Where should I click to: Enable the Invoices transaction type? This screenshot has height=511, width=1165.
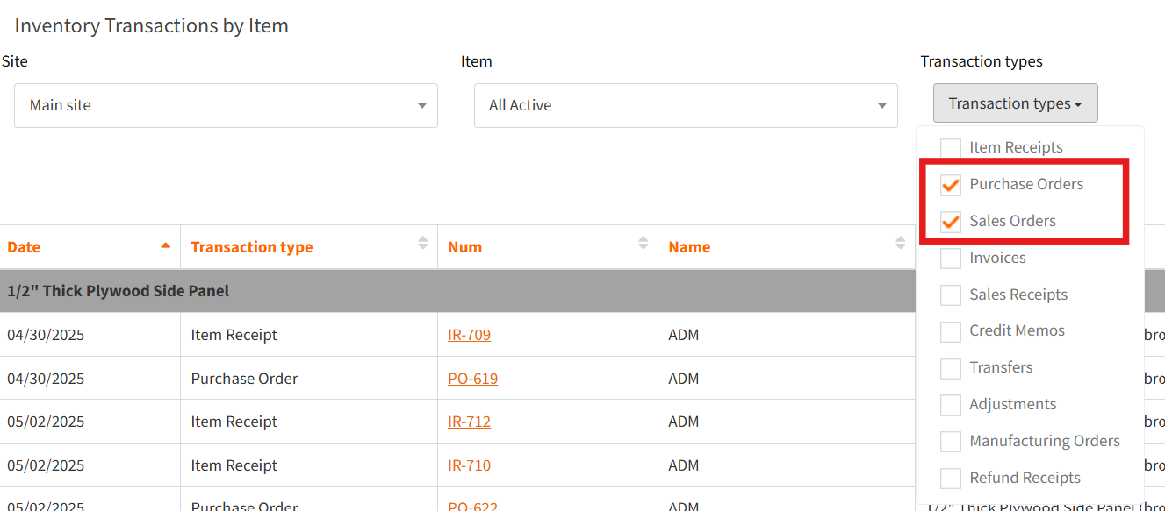click(x=951, y=258)
